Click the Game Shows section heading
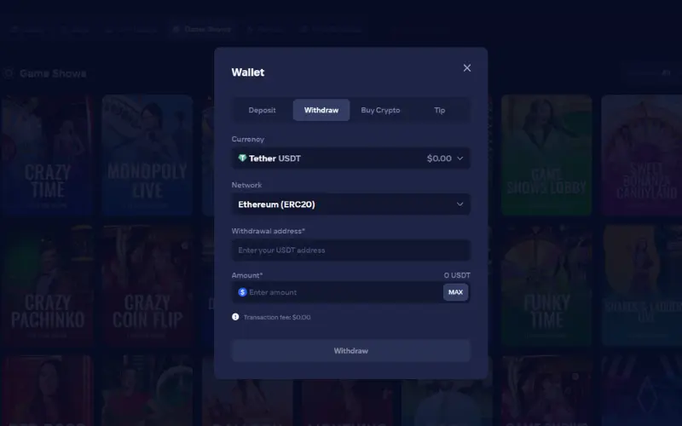 [53, 73]
